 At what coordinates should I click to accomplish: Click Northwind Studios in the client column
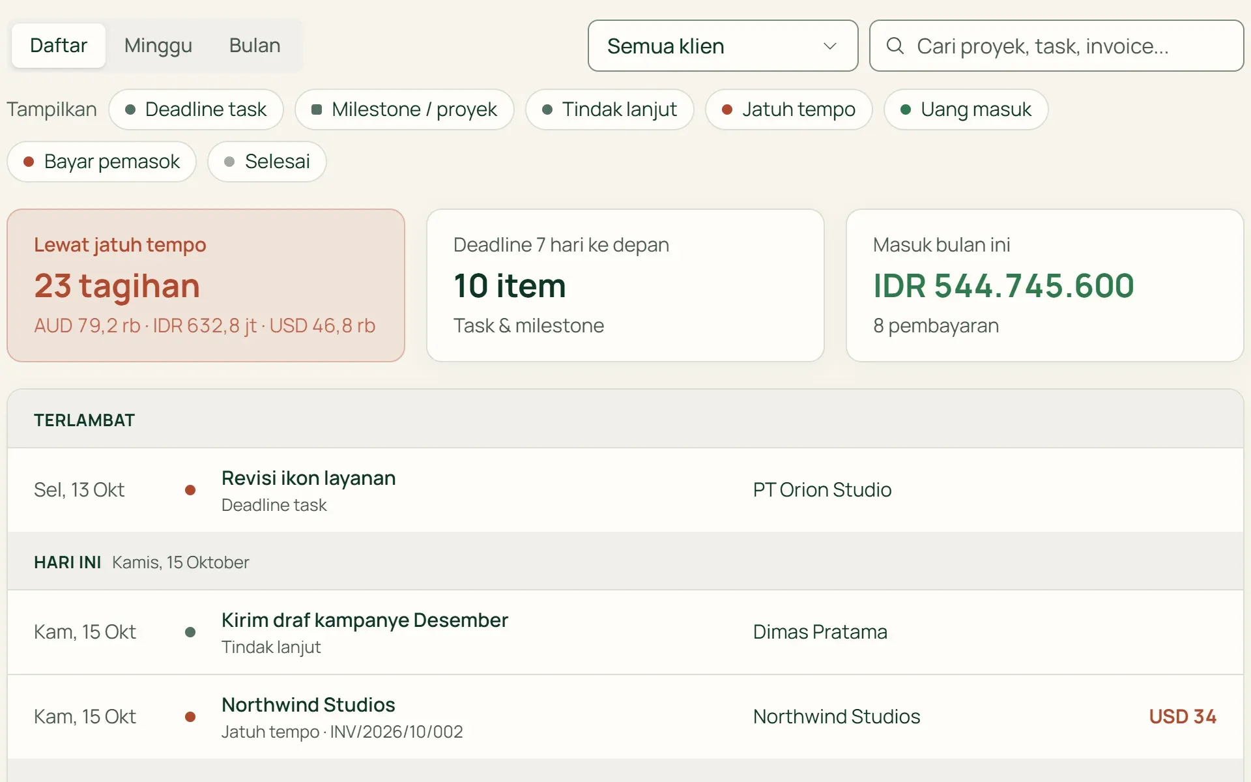point(837,717)
